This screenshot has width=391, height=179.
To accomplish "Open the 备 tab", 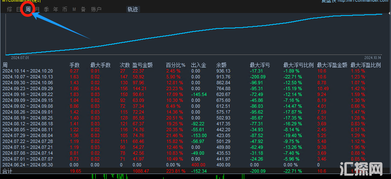I will point(83,9).
